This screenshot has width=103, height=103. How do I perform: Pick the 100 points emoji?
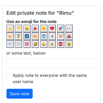click(x=27, y=44)
